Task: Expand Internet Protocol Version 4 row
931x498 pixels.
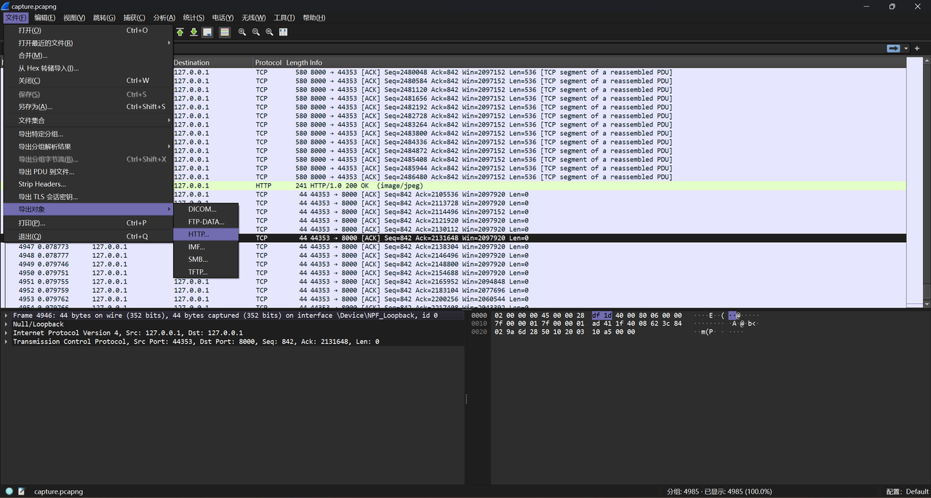Action: [x=7, y=333]
